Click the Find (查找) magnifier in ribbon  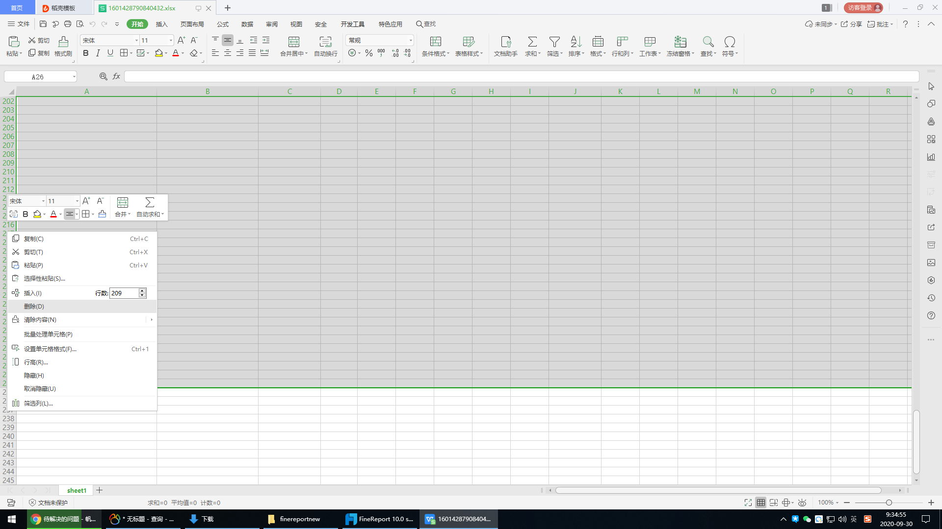(708, 42)
